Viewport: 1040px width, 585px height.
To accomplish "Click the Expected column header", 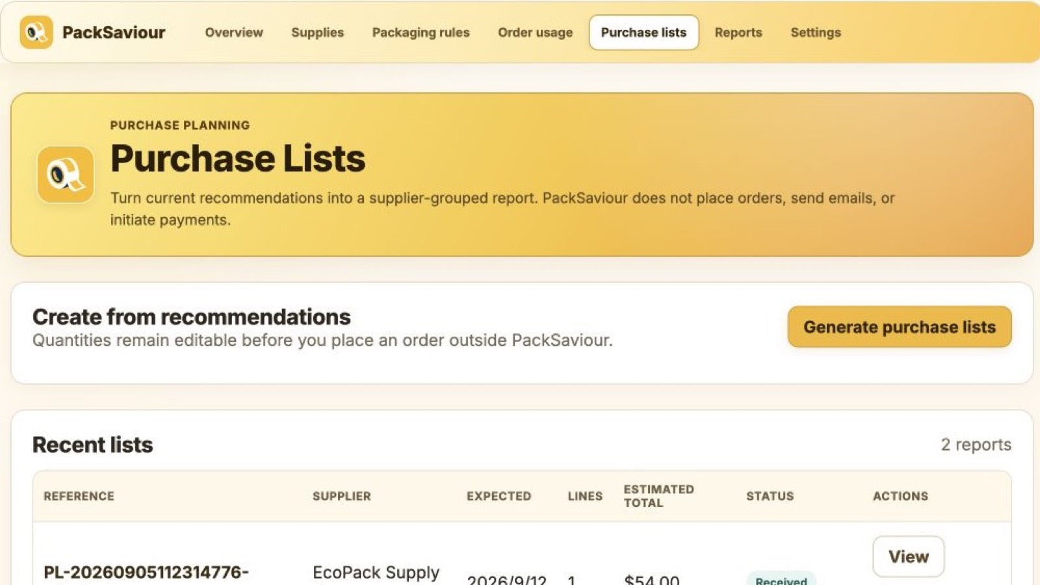I will [499, 496].
